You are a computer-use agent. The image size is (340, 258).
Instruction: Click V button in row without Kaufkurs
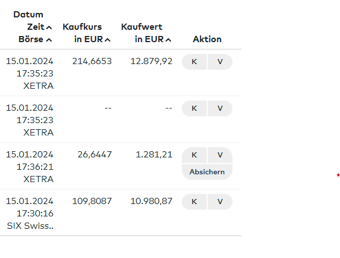pyautogui.click(x=220, y=108)
